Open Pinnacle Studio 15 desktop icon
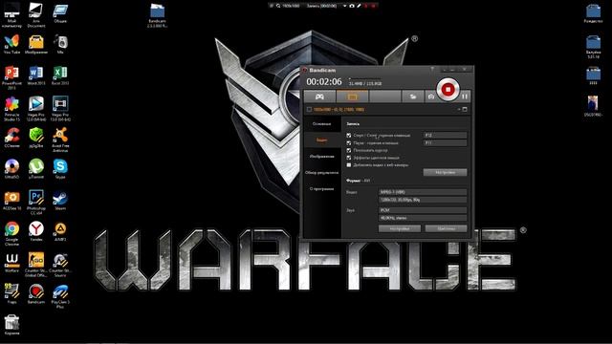Screen dimensions: 612x344 coord(11,109)
